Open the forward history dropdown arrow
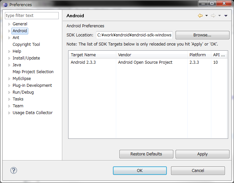The width and height of the screenshot is (234, 183). [x=219, y=16]
